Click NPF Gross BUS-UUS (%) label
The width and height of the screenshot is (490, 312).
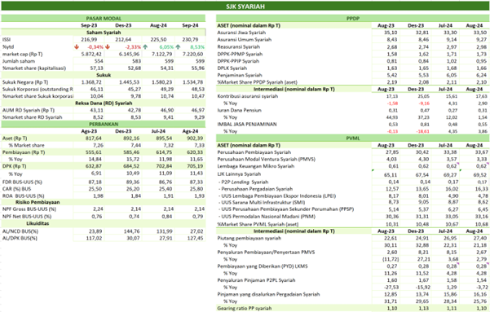(29, 209)
